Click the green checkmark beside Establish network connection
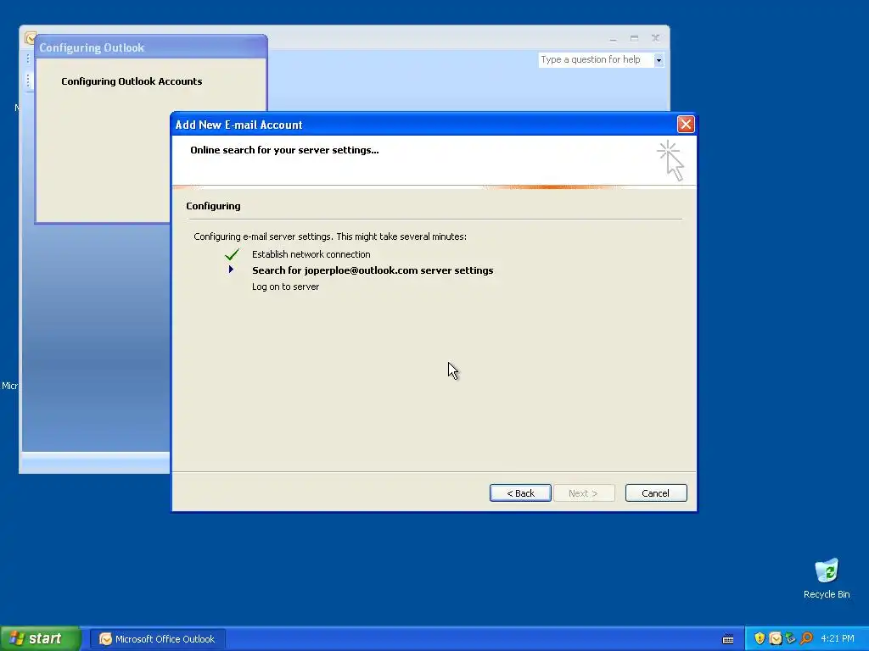This screenshot has height=651, width=869. (232, 254)
